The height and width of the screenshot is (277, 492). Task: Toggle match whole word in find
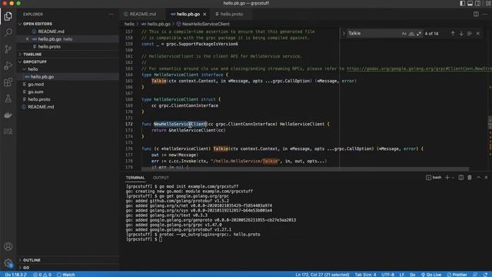[x=411, y=34]
